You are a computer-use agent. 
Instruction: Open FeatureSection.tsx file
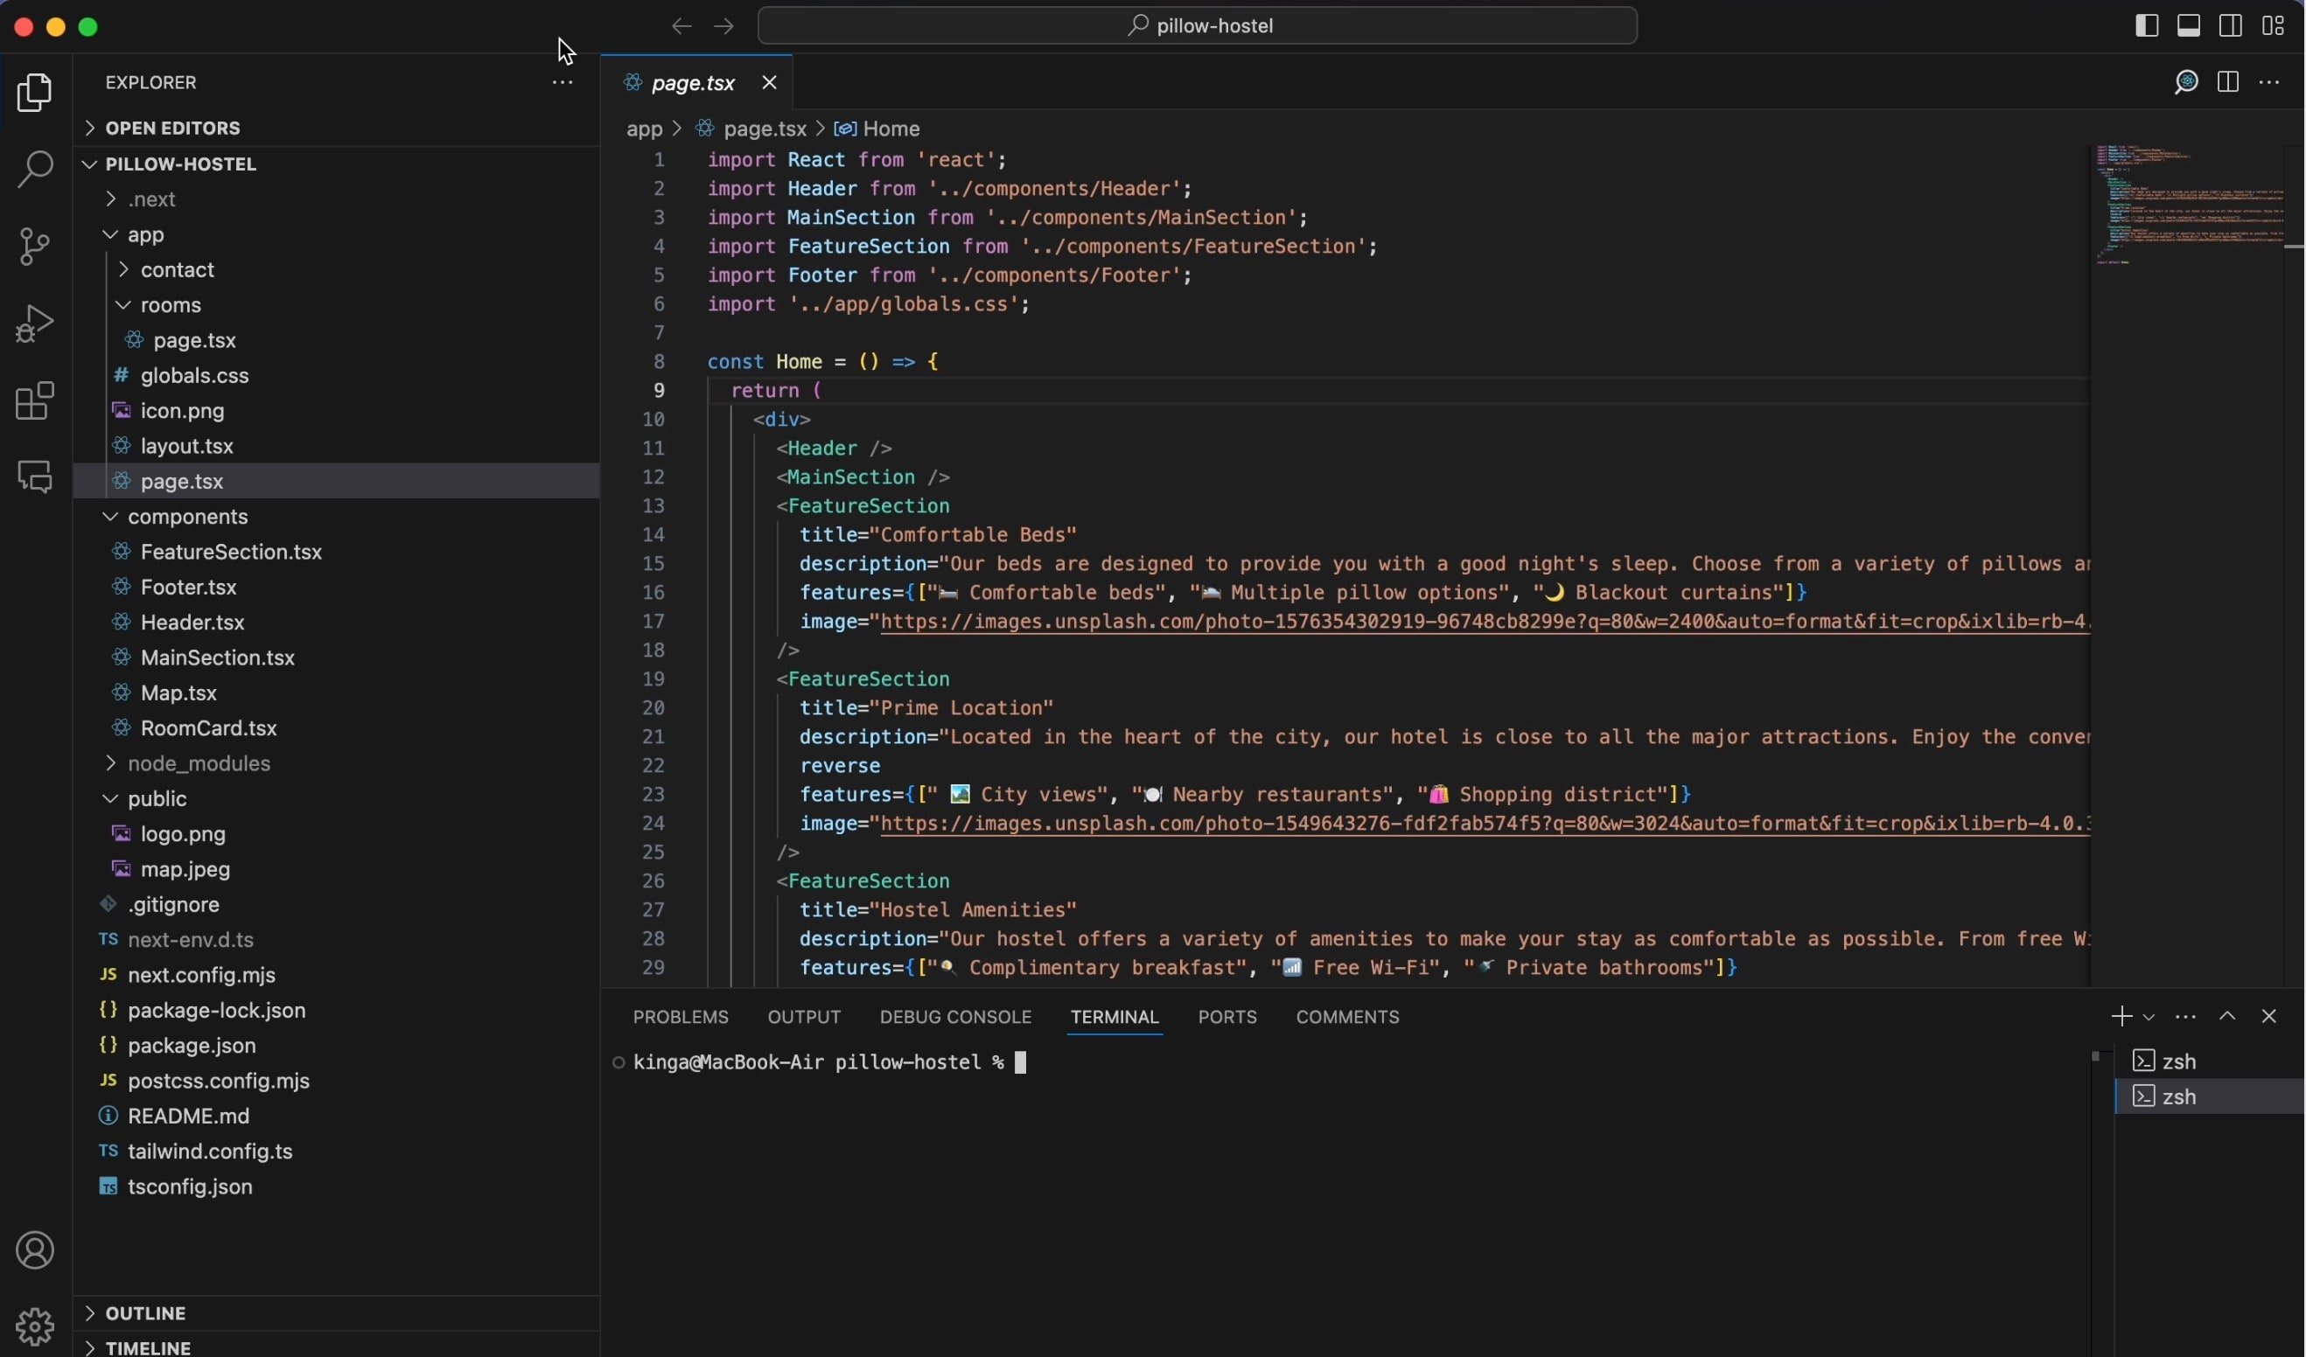point(336,553)
